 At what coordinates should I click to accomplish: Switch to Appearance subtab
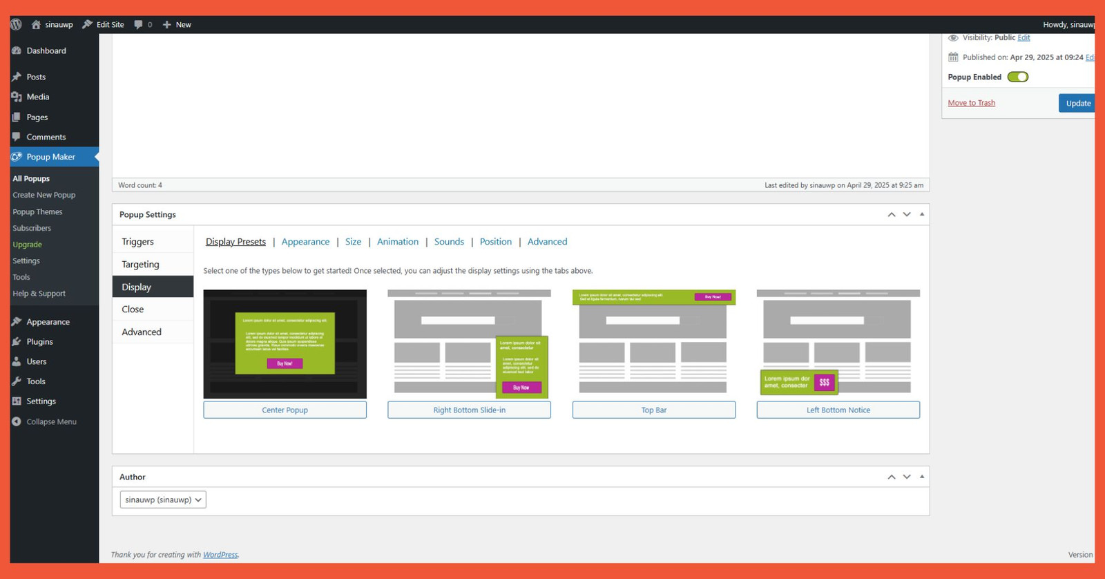pyautogui.click(x=305, y=242)
